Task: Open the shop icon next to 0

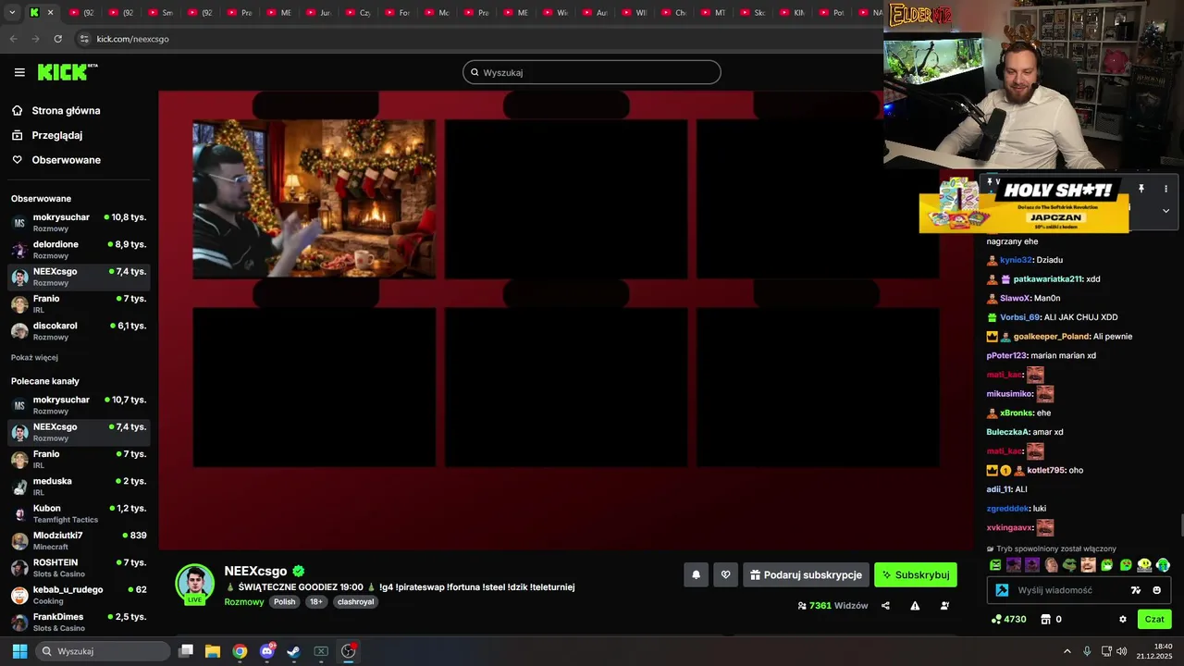Action: tap(1046, 619)
